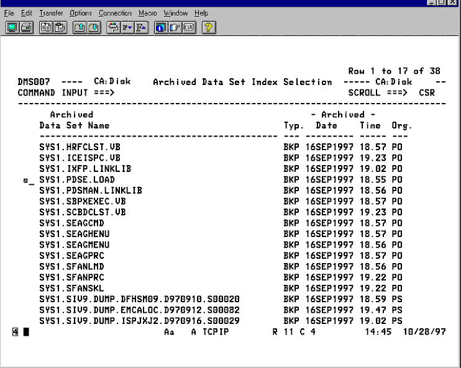This screenshot has width=461, height=368.
Task: Click the SYS1.IXFP.LINKLIB data set entry
Action: click(85, 169)
